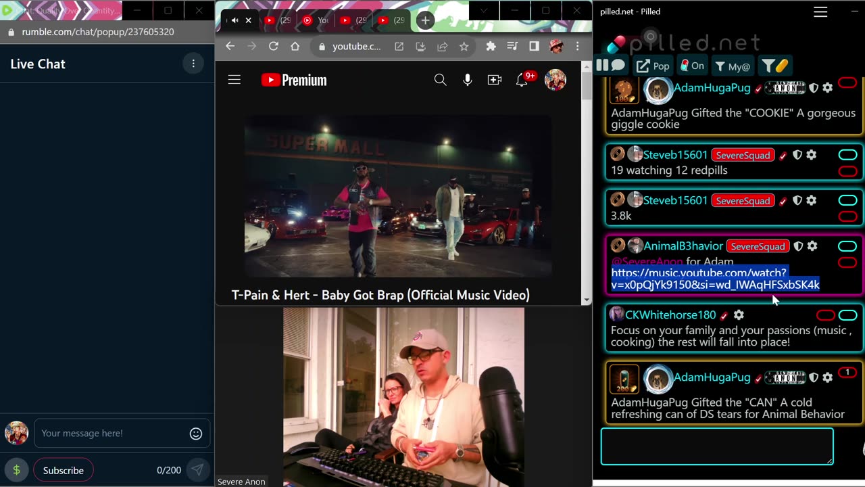Go to Chrome home page button

pyautogui.click(x=295, y=46)
